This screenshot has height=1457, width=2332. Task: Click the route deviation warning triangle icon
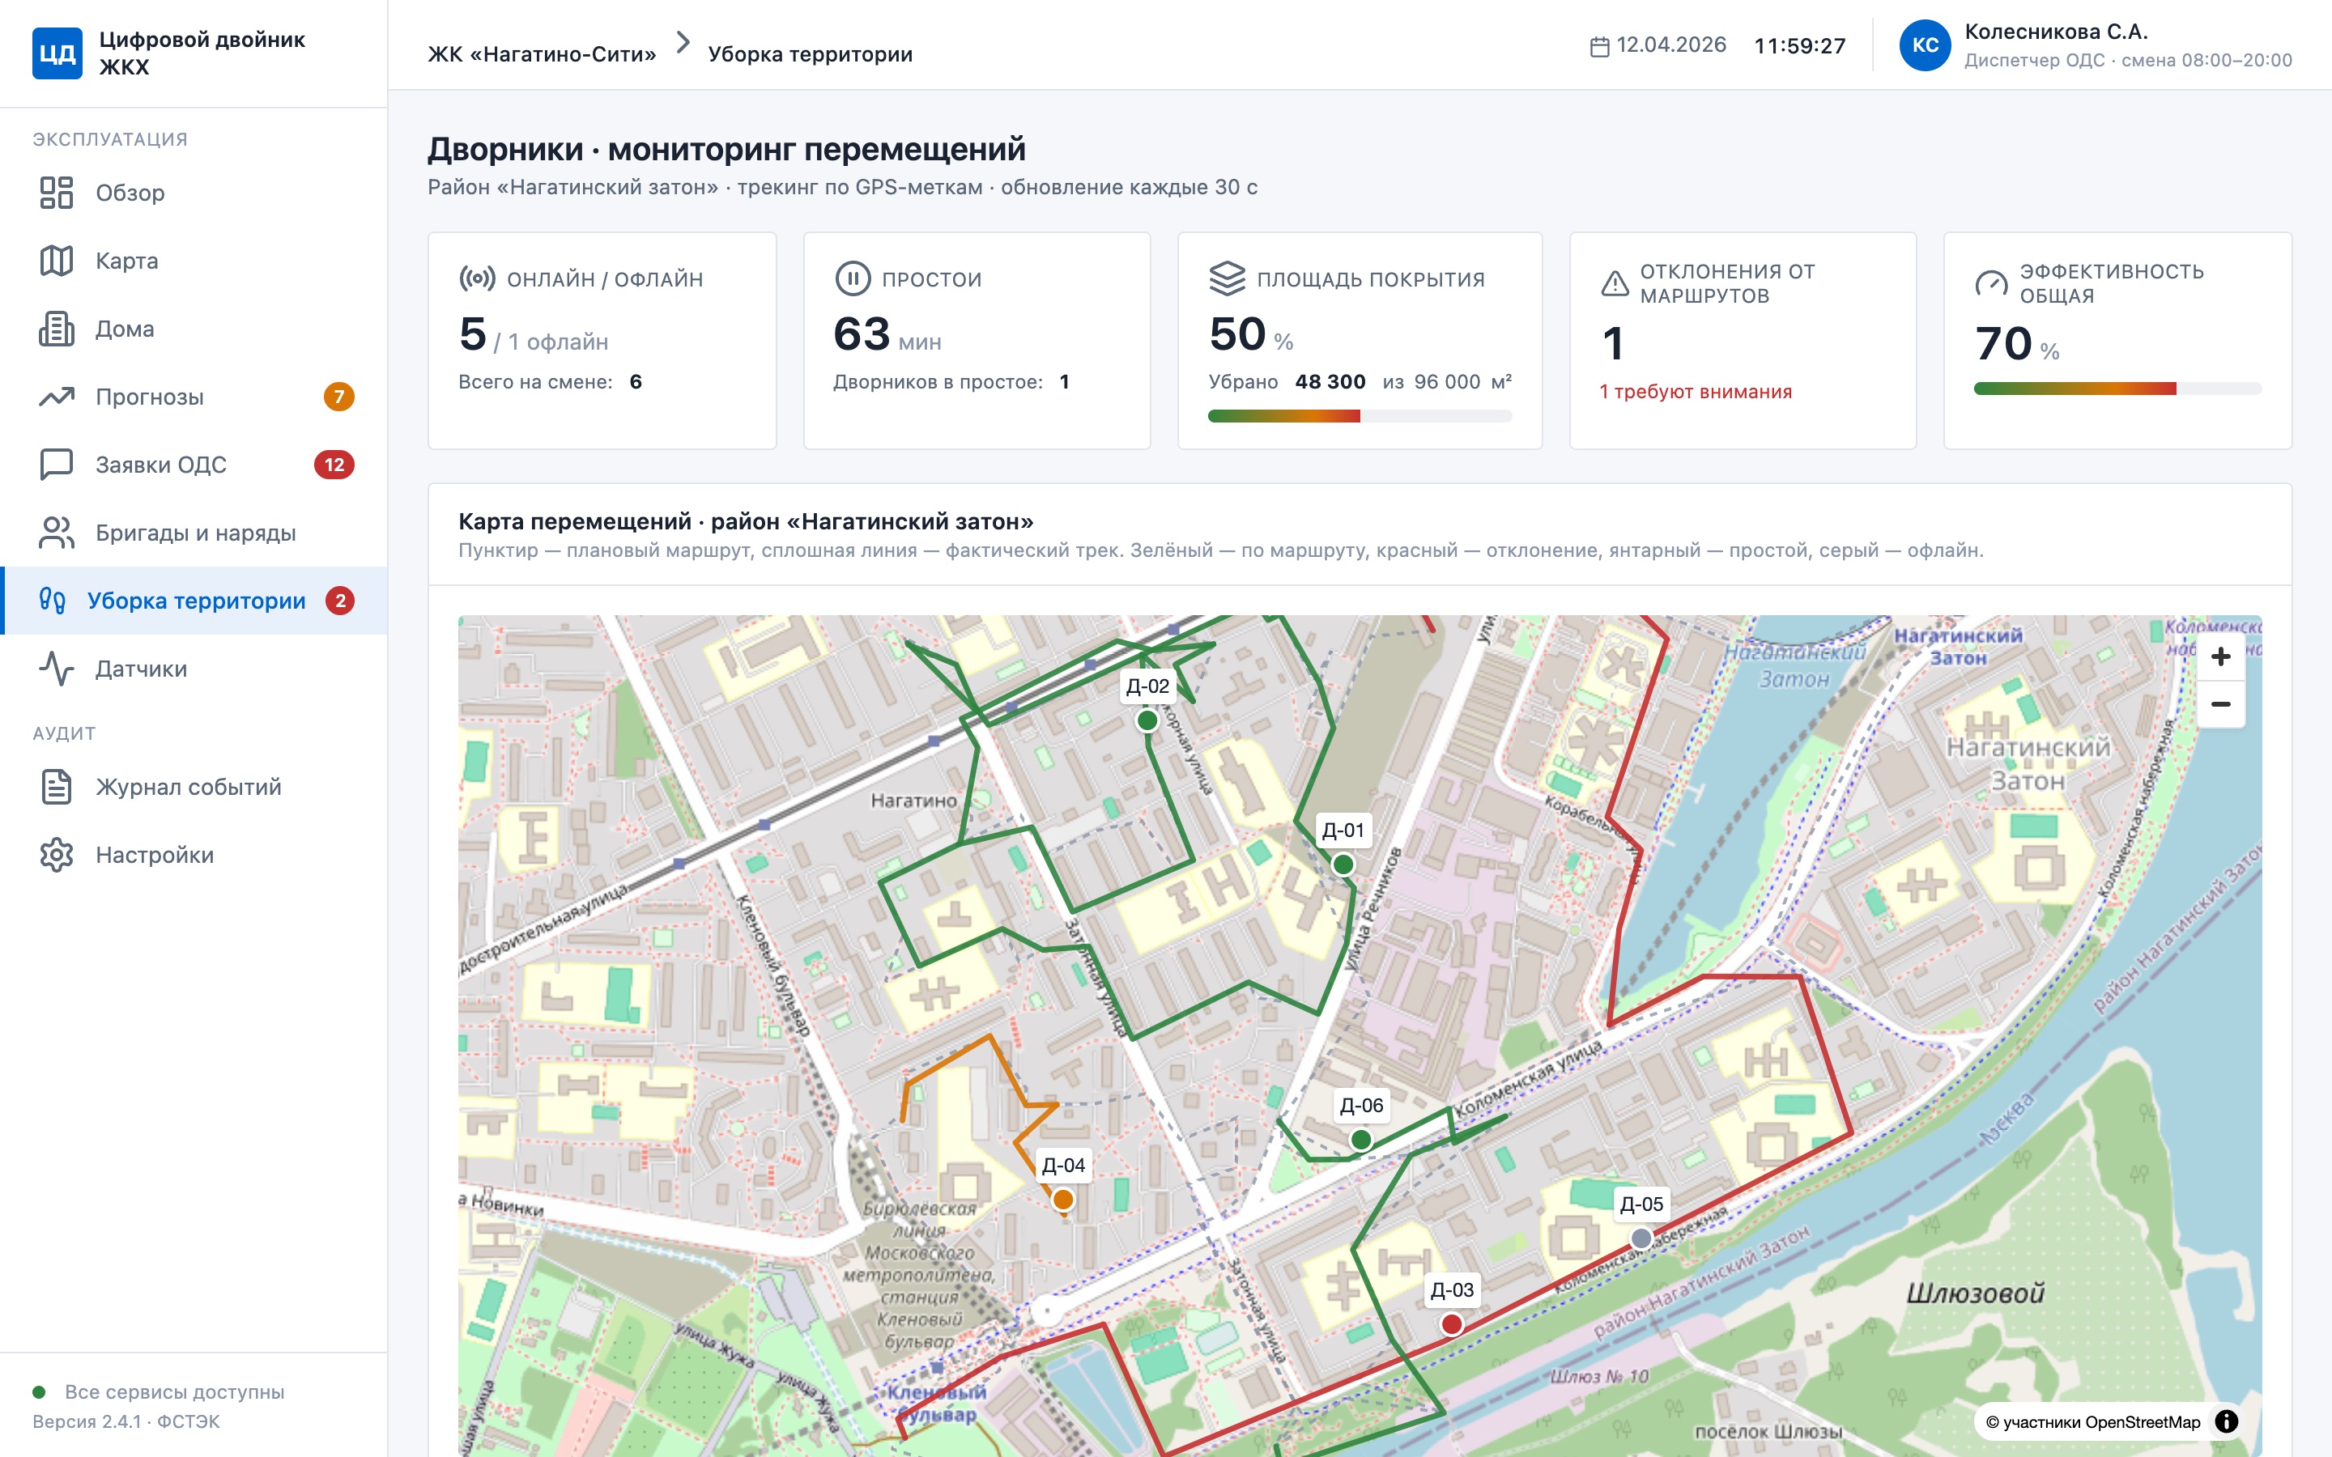[1615, 284]
